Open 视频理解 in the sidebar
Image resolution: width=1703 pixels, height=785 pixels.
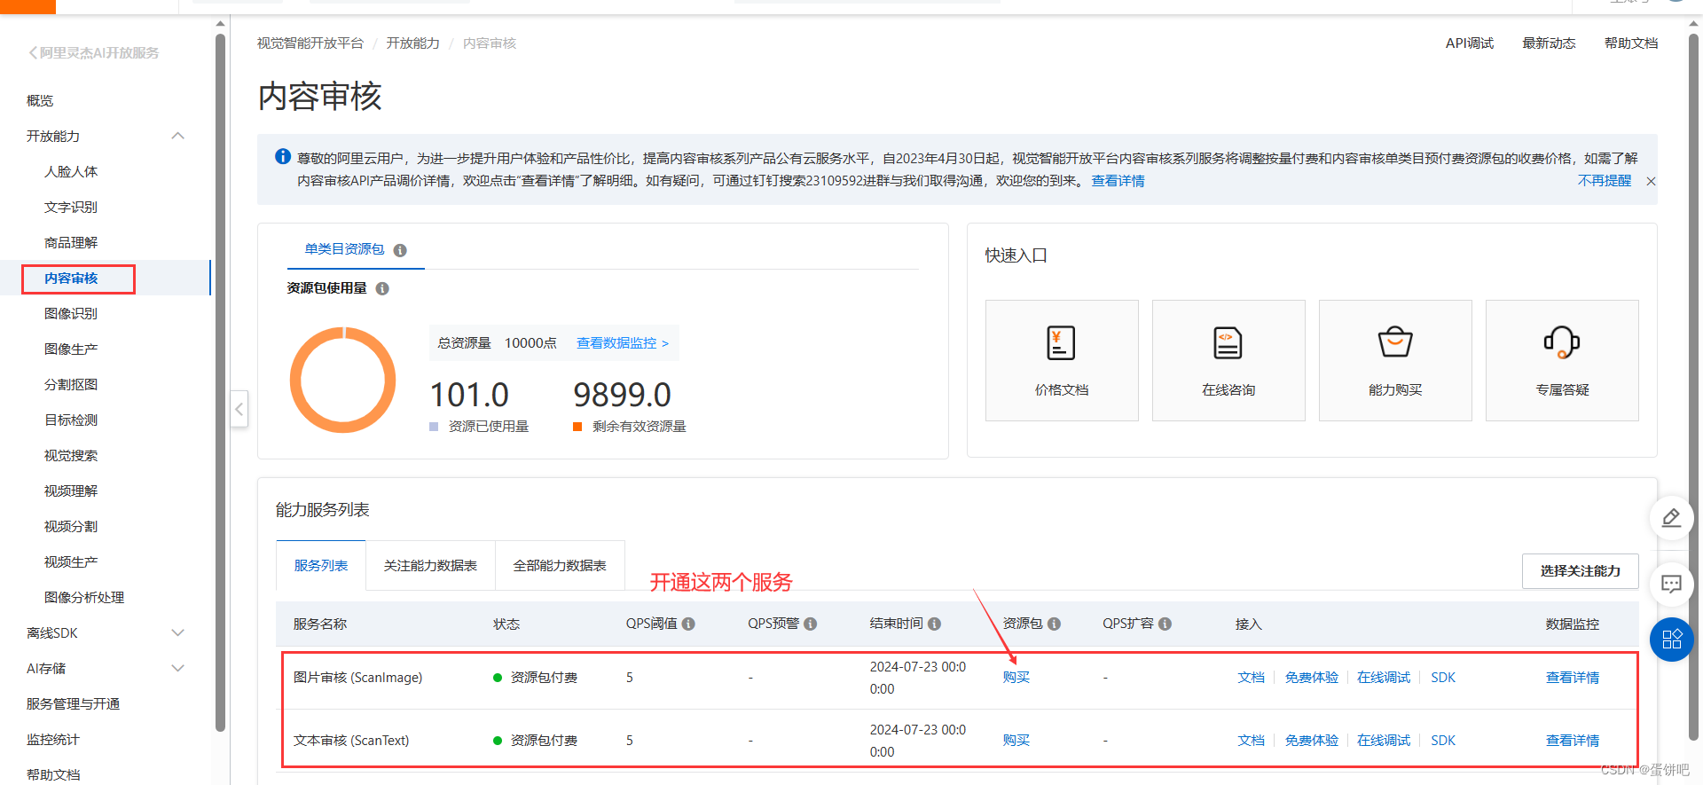coord(71,491)
